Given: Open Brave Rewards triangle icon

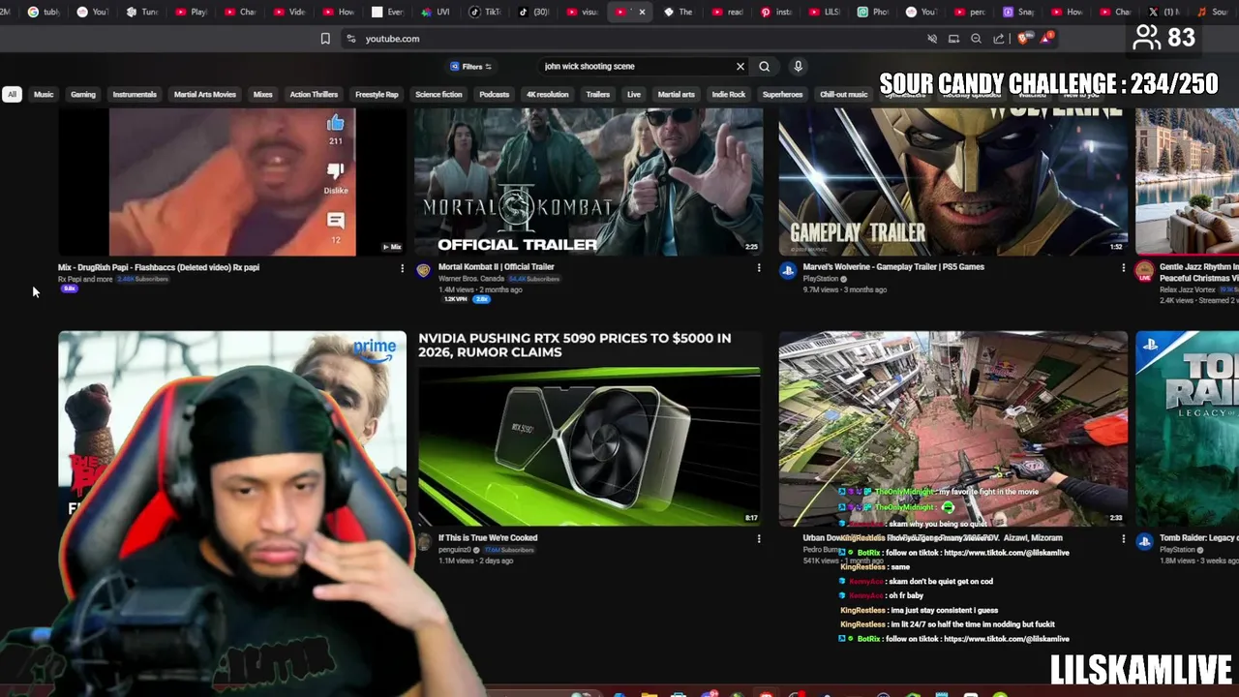Looking at the screenshot, I should [1046, 39].
